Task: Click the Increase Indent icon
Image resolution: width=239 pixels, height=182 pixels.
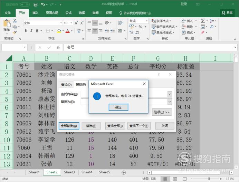Action: [113, 31]
